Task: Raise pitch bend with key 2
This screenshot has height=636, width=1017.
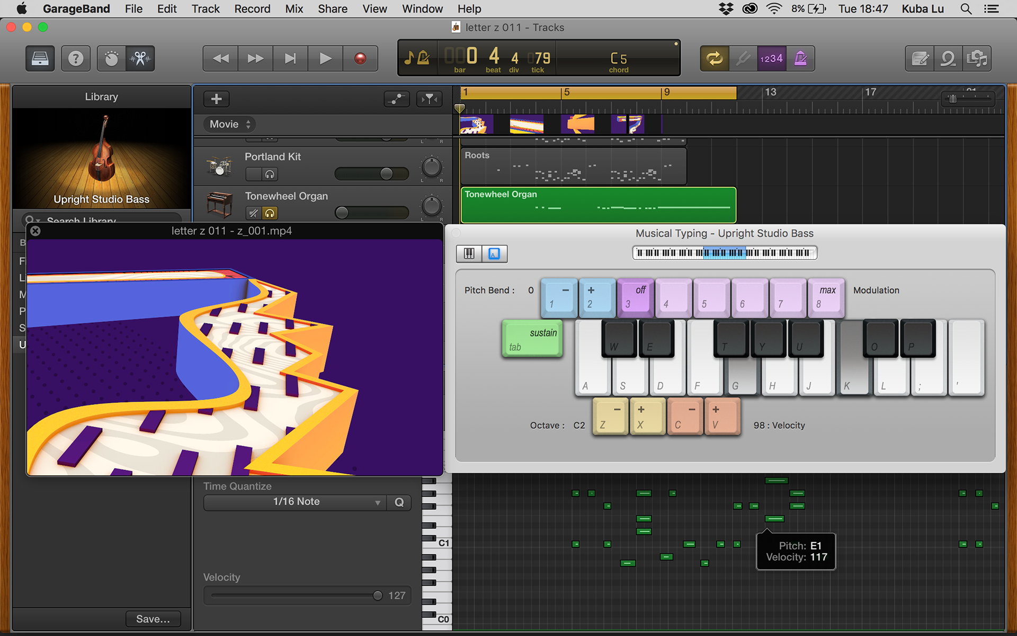Action: [597, 297]
